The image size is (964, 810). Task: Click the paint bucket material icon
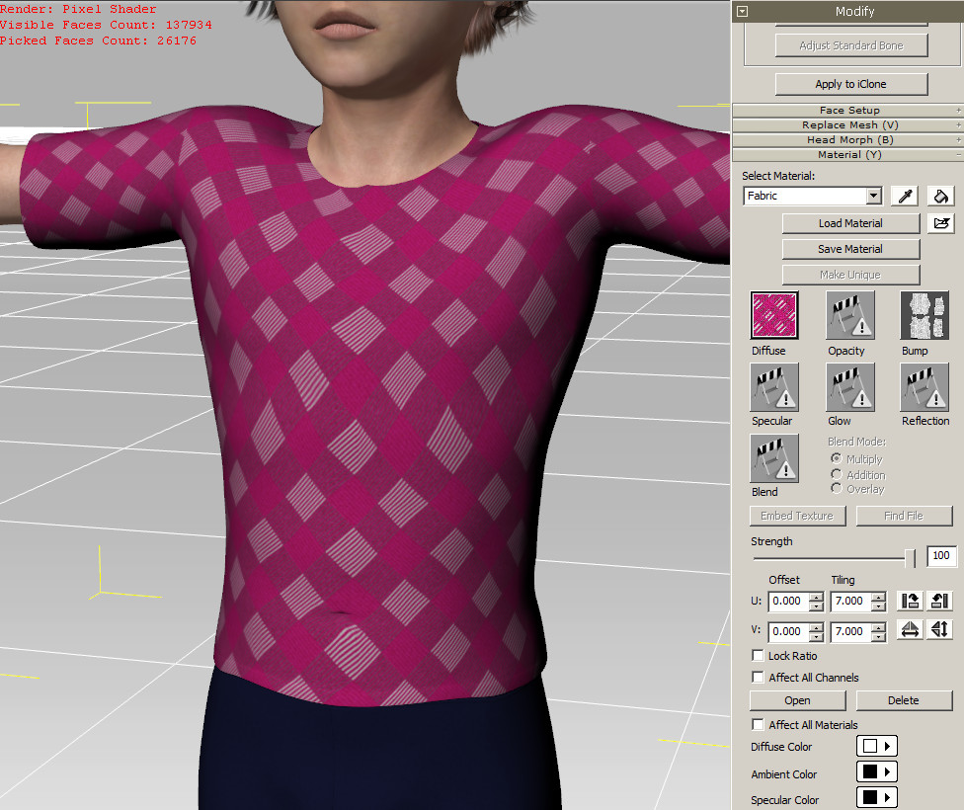coord(940,197)
